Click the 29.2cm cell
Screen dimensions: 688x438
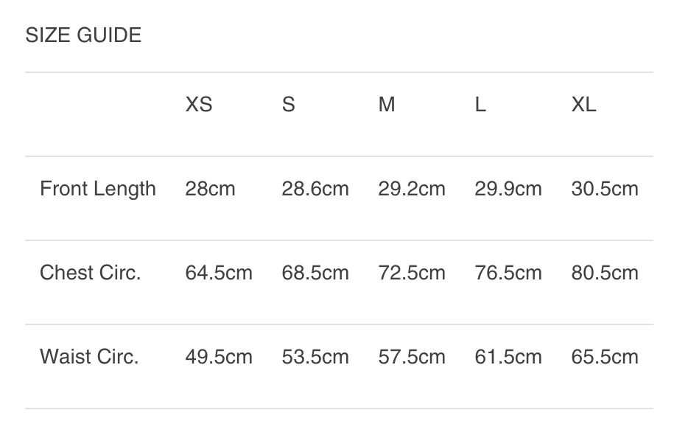[x=412, y=189]
